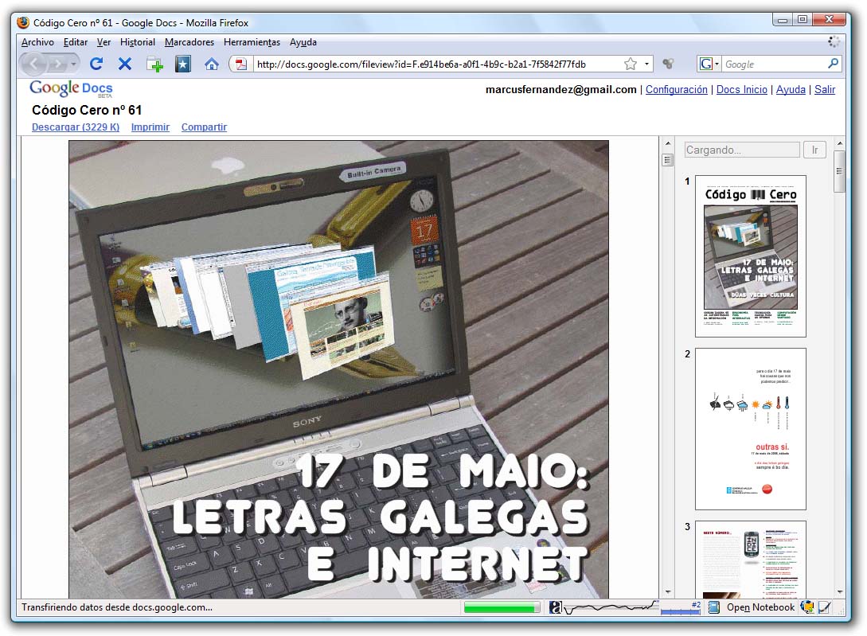Click the globe shield status bar icon

point(807,607)
